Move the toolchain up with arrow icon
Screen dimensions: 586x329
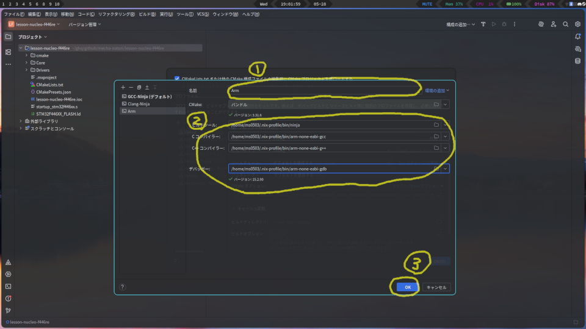coord(146,88)
